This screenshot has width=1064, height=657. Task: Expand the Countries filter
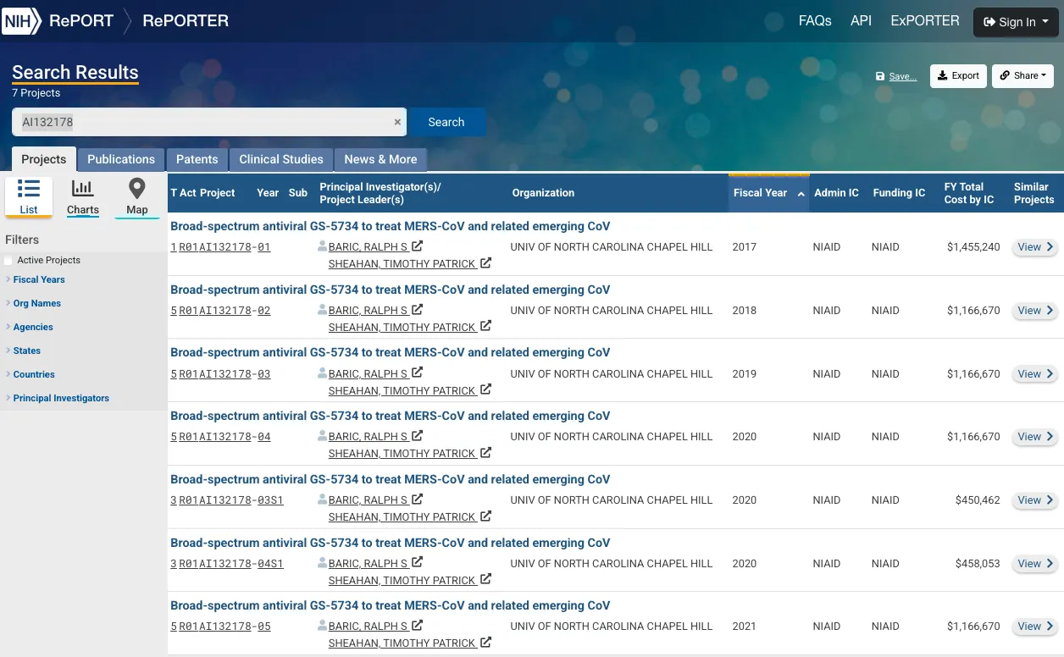coord(34,374)
